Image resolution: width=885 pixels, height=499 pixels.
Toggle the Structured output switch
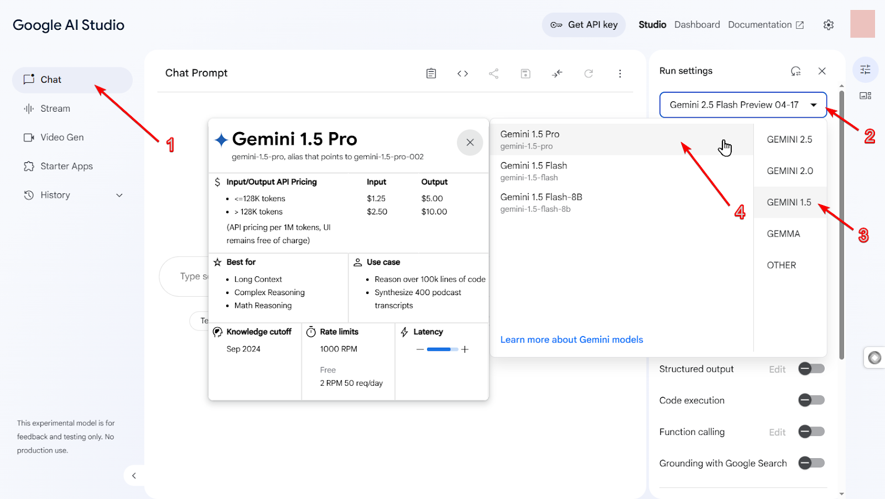click(811, 369)
